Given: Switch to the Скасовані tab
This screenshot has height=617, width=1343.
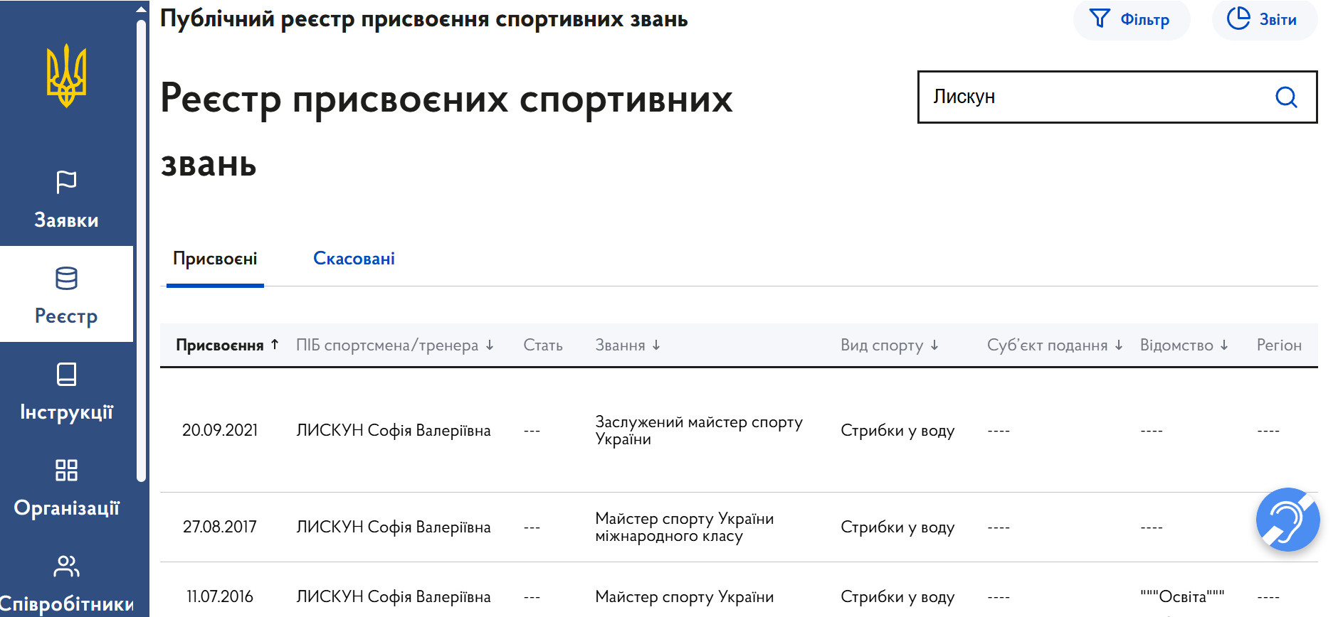Looking at the screenshot, I should (x=354, y=259).
